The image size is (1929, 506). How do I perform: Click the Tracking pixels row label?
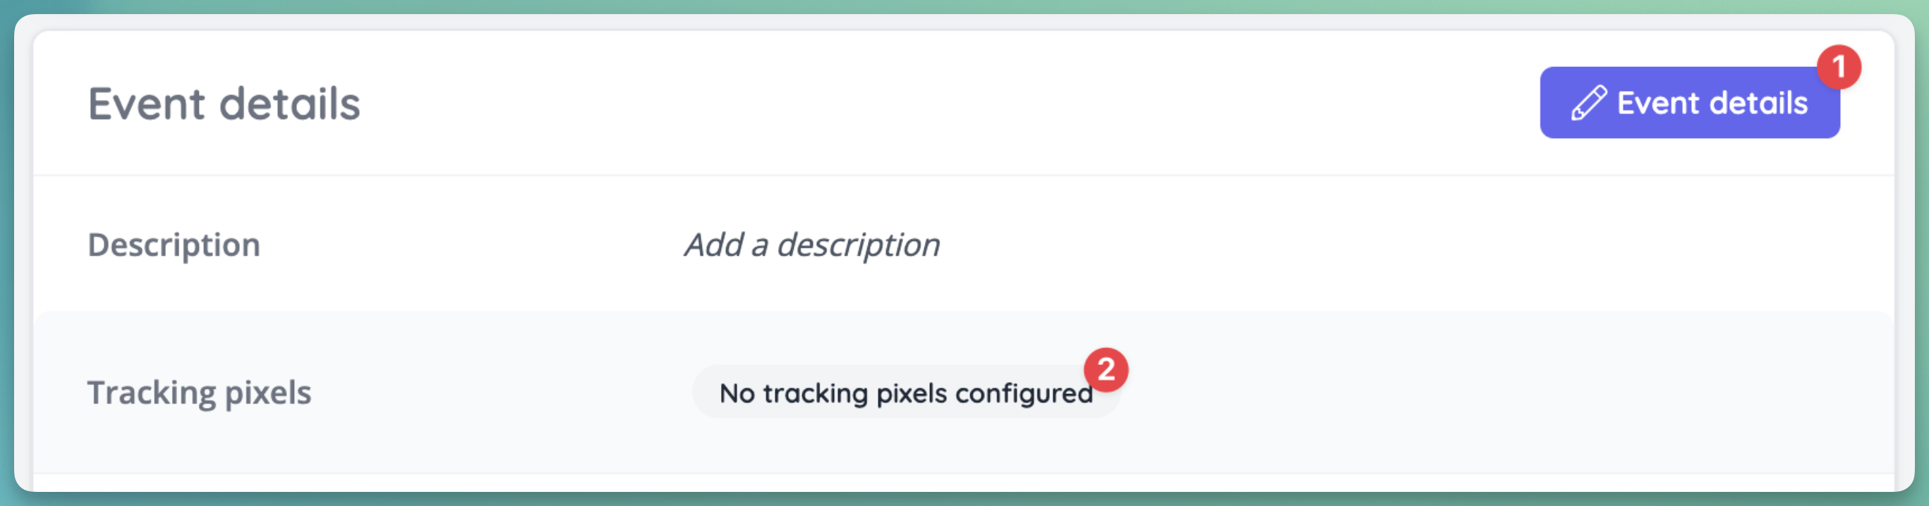coord(199,393)
